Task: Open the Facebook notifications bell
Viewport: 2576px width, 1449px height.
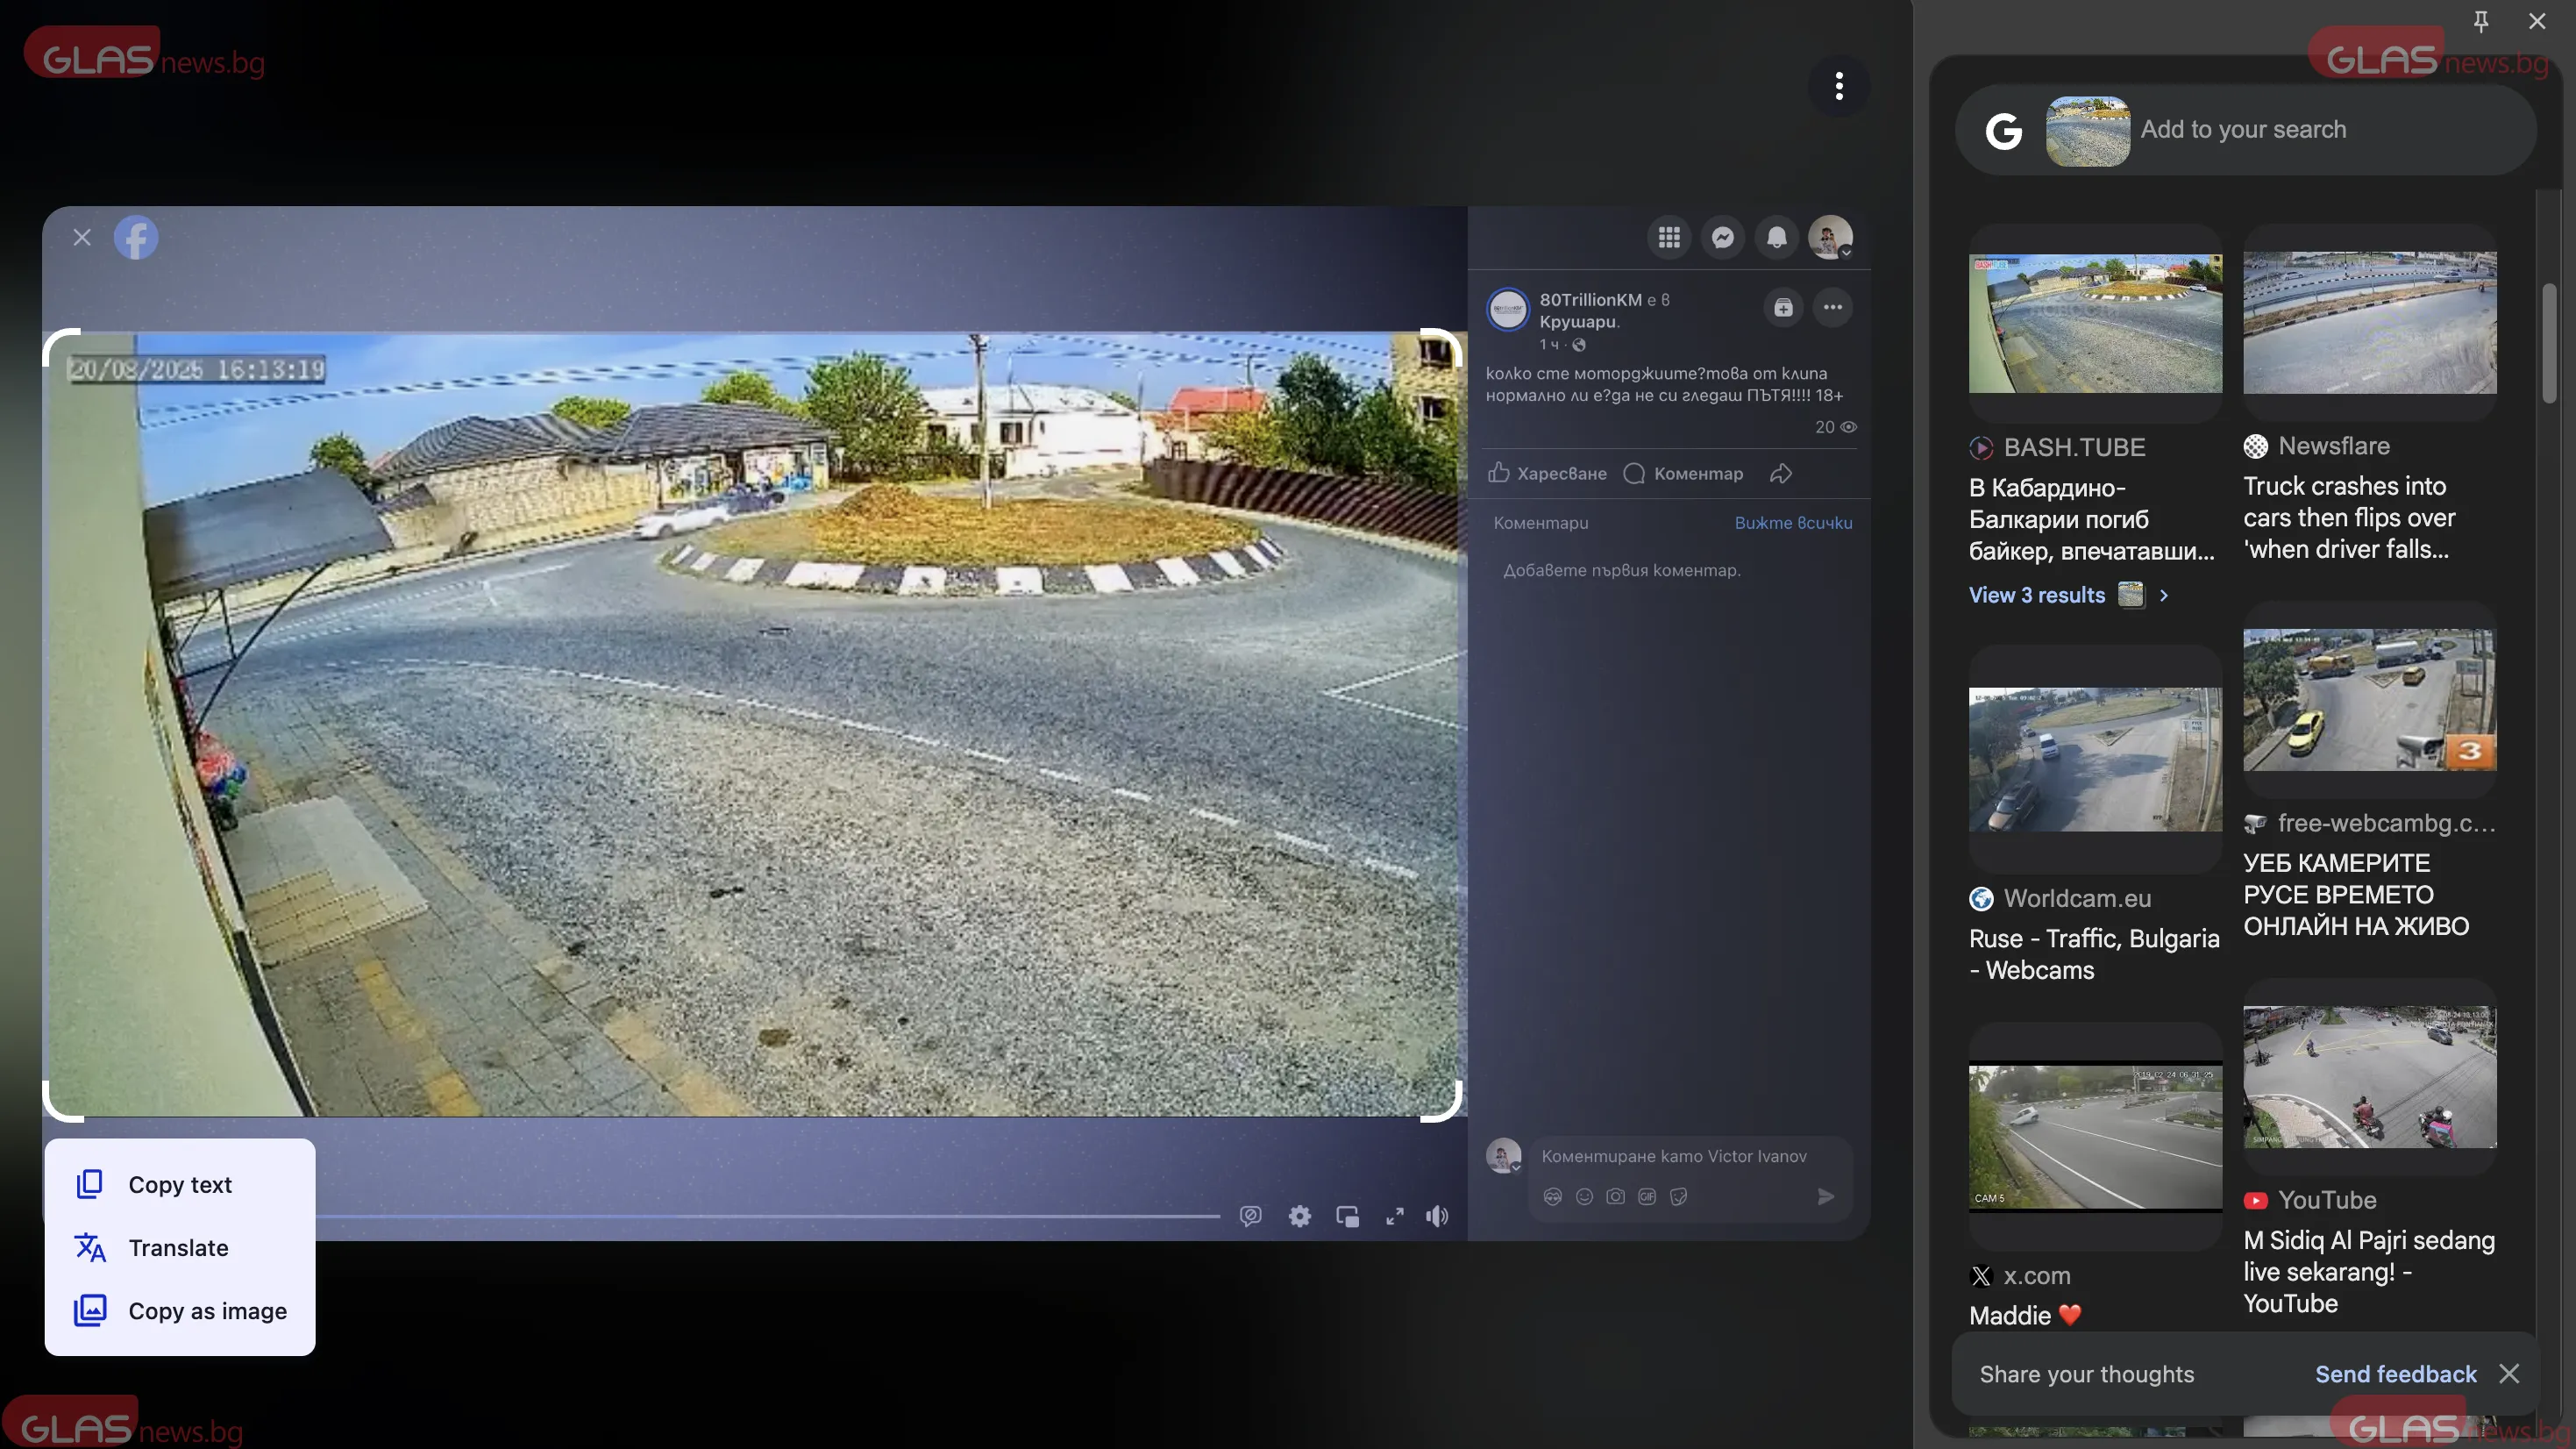Action: coord(1776,237)
